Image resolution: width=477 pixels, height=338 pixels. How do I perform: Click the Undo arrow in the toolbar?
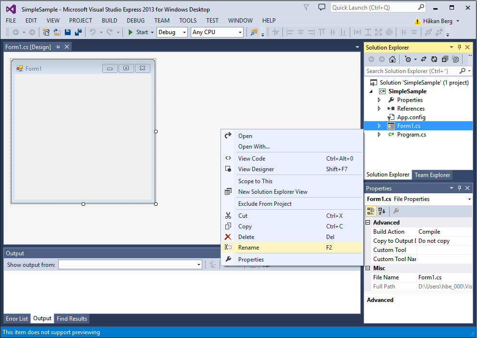pyautogui.click(x=93, y=32)
